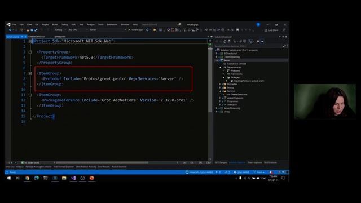Open the Output tab
Viewport: 361px width, 203px height.
(x=20, y=167)
